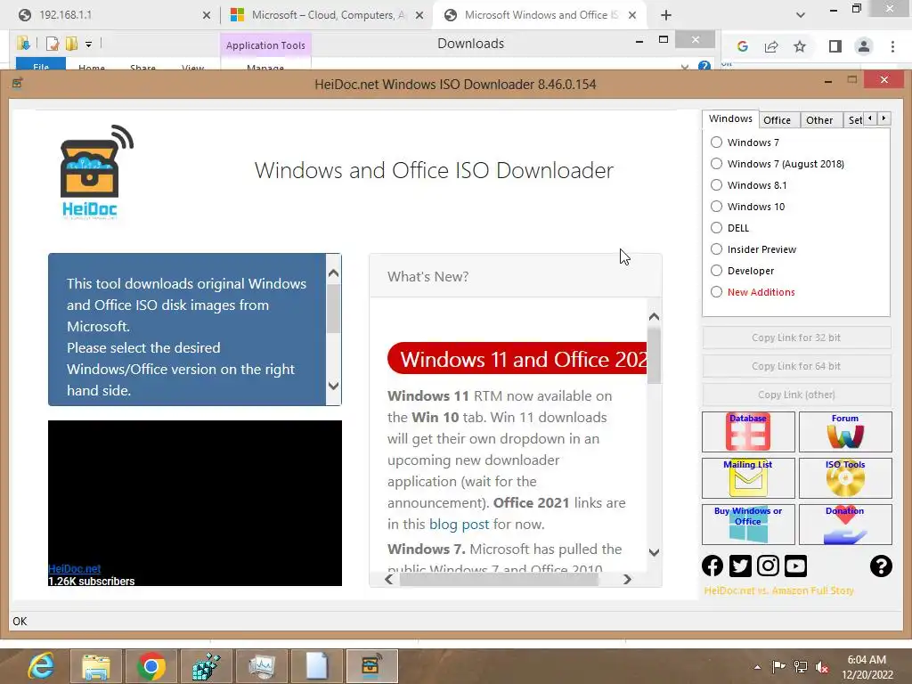
Task: Open HeiDoc Instagram page icon
Action: pos(769,566)
